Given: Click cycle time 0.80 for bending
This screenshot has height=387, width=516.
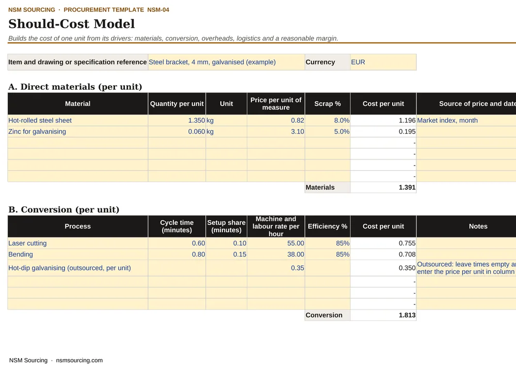Looking at the screenshot, I should (x=177, y=254).
